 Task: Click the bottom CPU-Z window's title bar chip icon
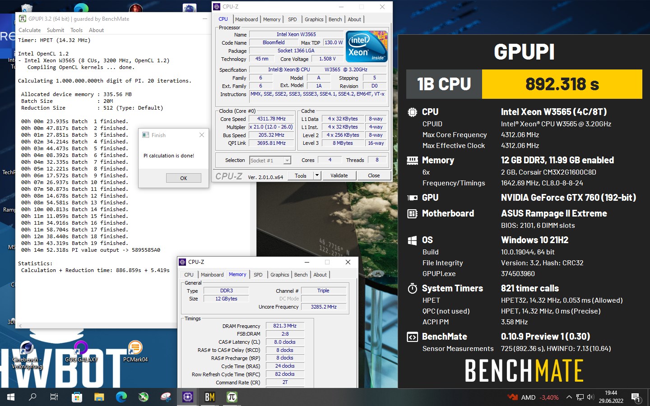(x=182, y=262)
